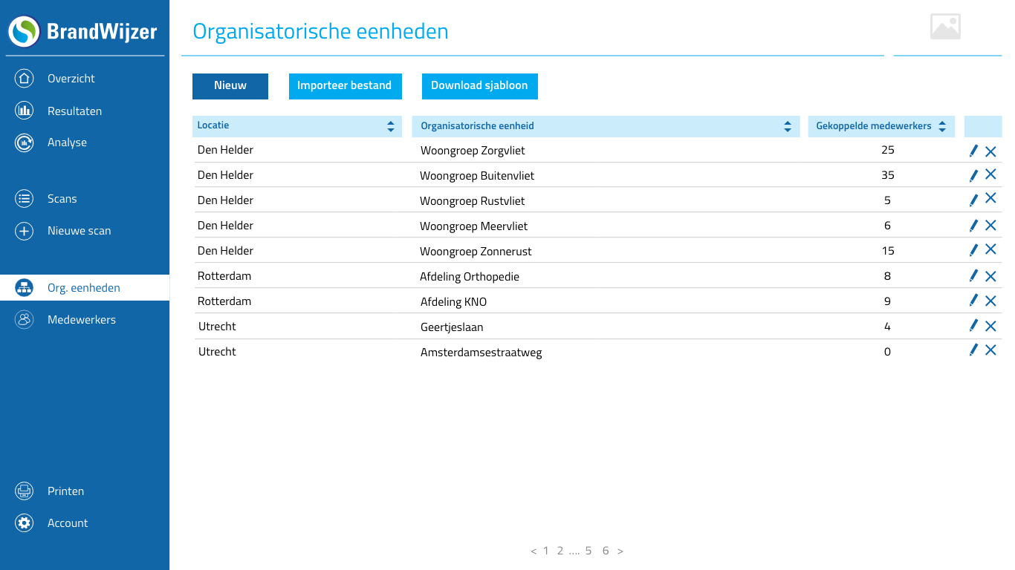Viewport: 1015px width, 570px height.
Task: Edit Woongroep Zorgvliet with pencil icon
Action: (973, 151)
